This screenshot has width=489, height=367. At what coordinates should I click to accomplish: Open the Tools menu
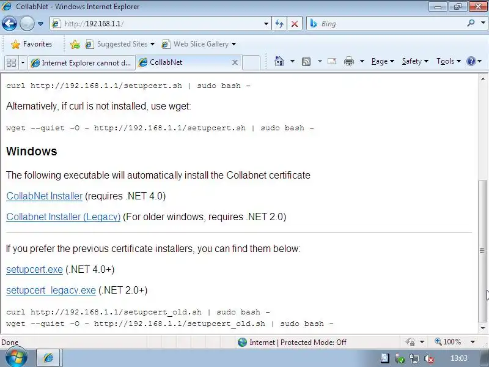pyautogui.click(x=449, y=61)
